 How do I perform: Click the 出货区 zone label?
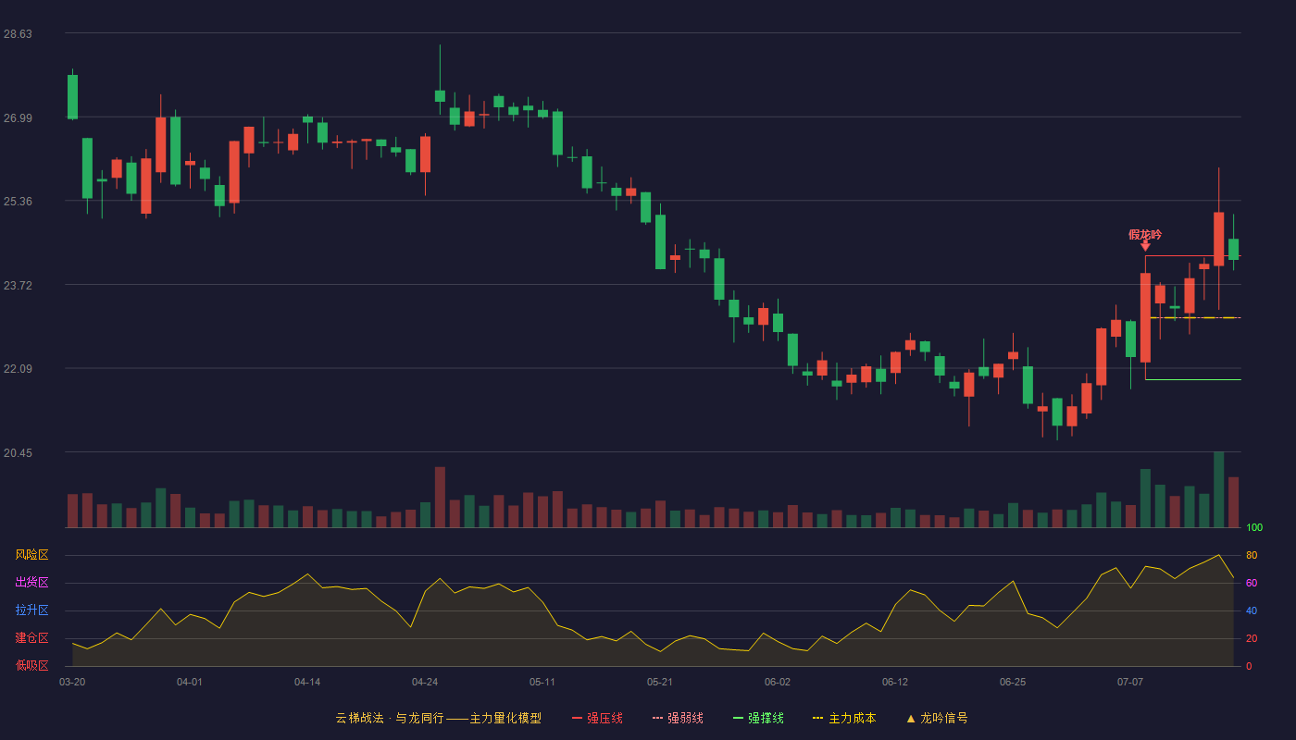[x=31, y=583]
